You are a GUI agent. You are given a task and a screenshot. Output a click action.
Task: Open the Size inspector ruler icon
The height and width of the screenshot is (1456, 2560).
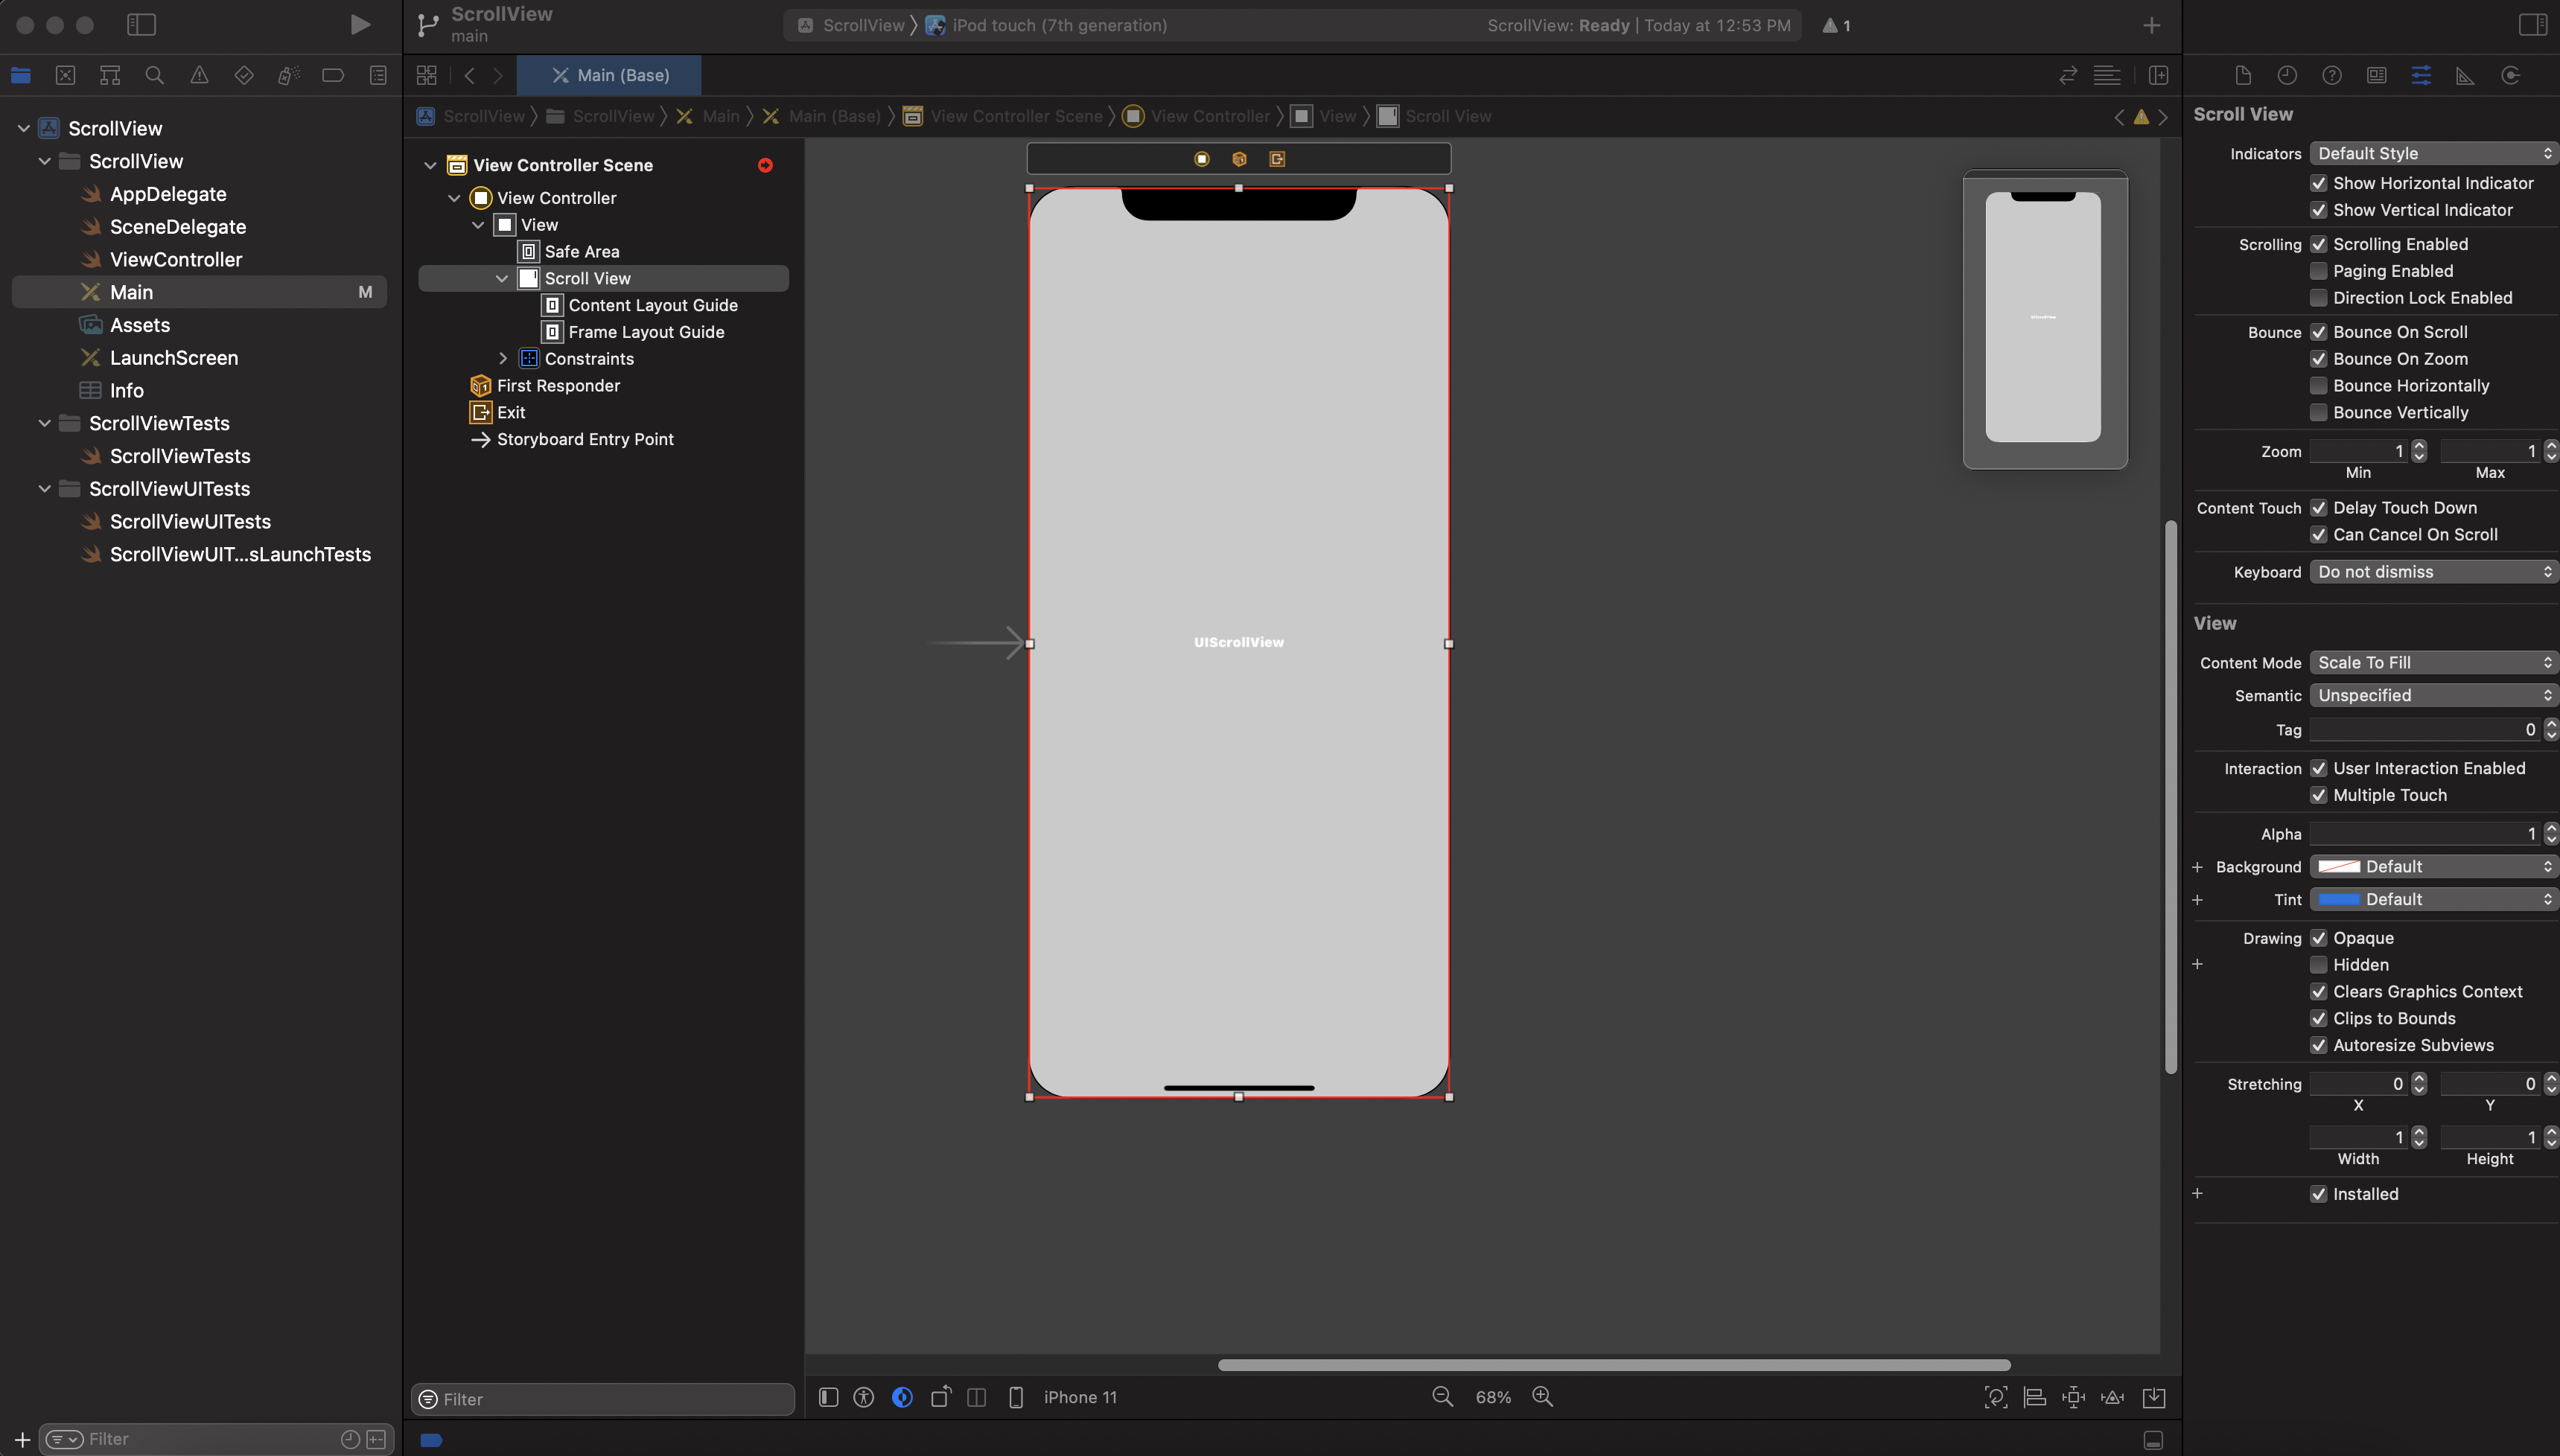[2465, 76]
